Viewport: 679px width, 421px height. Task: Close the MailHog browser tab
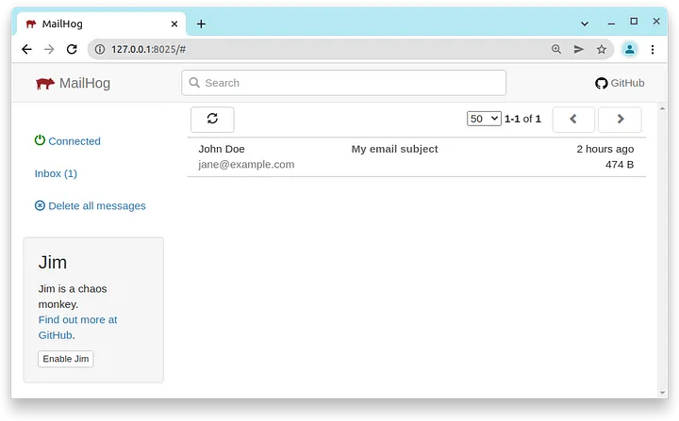click(x=174, y=24)
